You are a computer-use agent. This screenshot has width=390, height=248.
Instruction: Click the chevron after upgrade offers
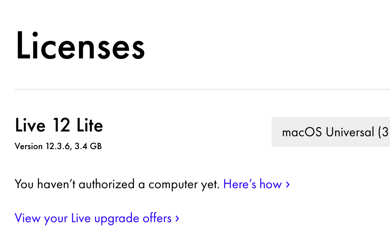pyautogui.click(x=177, y=218)
